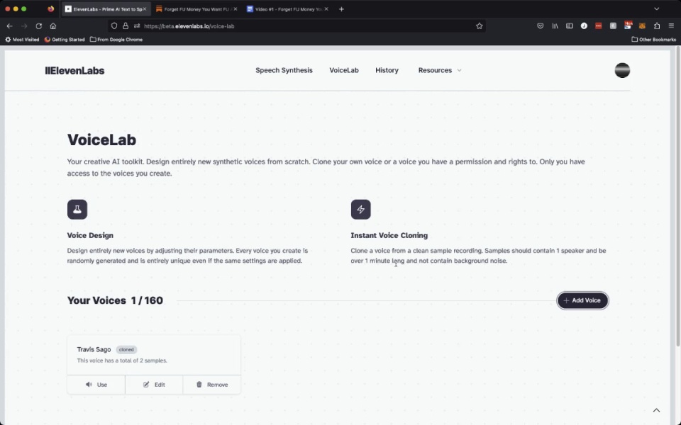
Task: Open the History page
Action: coord(387,70)
